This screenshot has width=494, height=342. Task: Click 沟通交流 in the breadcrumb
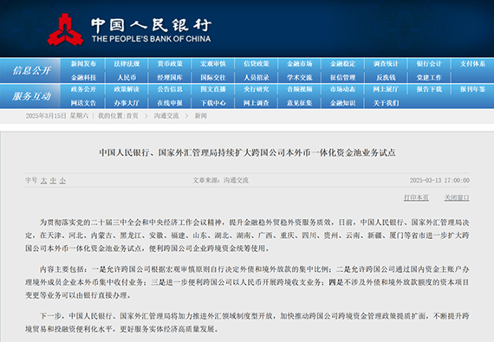[166, 116]
